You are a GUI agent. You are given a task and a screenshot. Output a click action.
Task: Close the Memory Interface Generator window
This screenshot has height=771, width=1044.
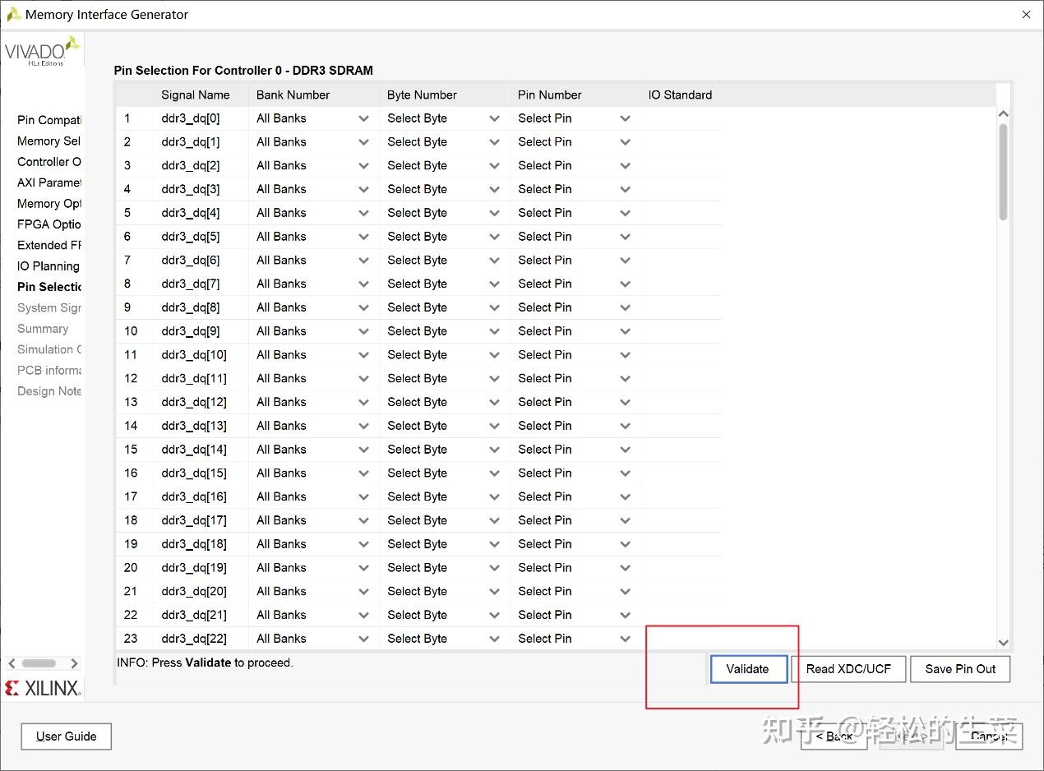tap(1026, 15)
